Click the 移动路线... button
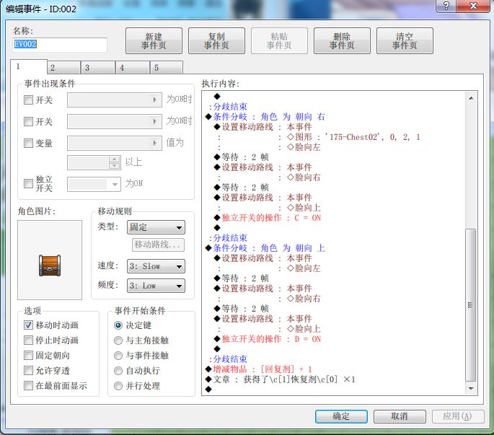Screen dimensions: 494x435 [x=158, y=245]
